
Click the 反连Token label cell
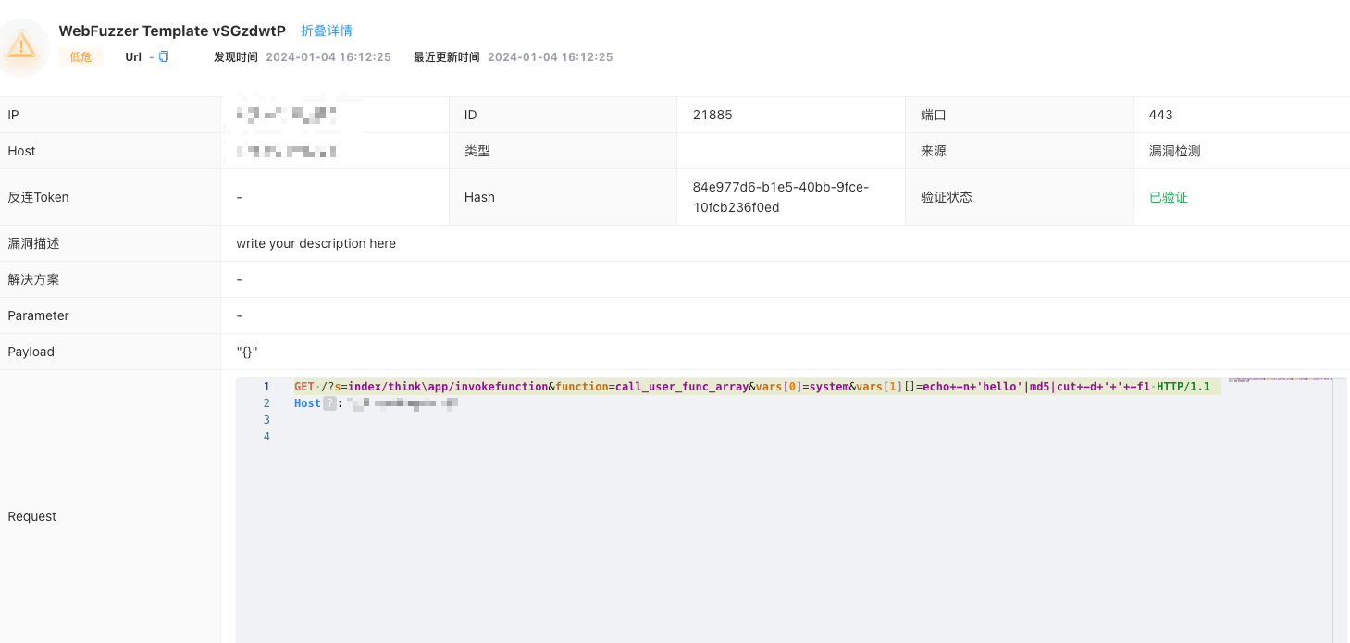(x=110, y=197)
